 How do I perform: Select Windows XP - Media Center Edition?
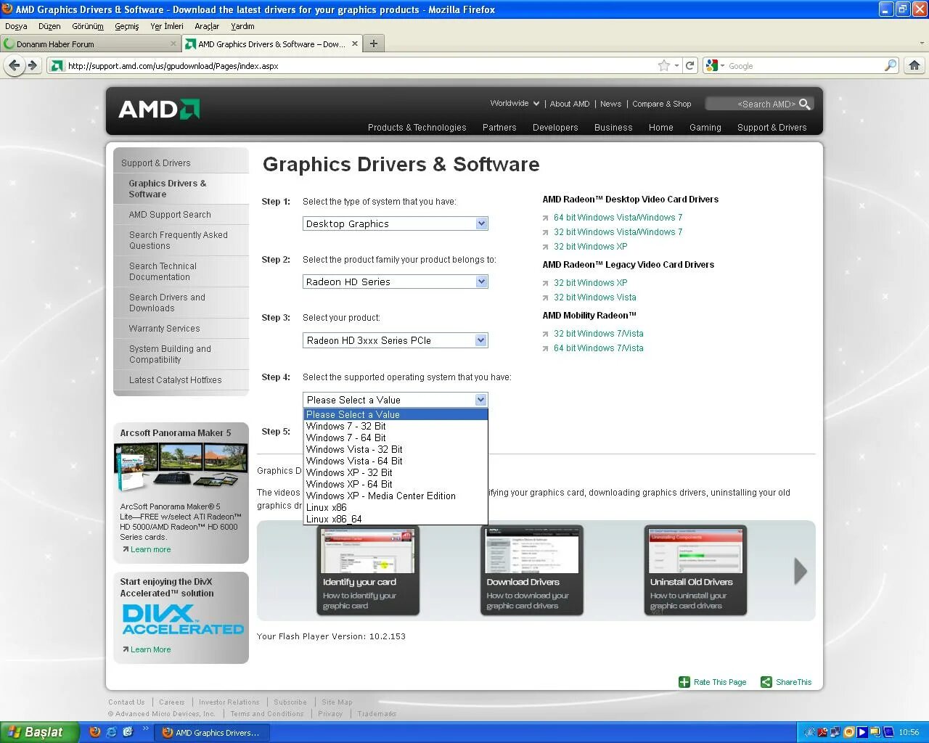pyautogui.click(x=396, y=496)
